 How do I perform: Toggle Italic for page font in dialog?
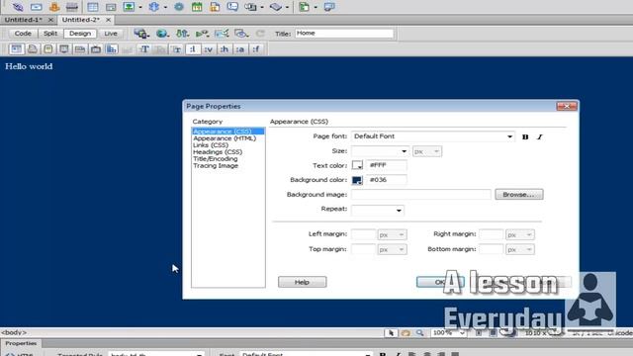click(540, 137)
